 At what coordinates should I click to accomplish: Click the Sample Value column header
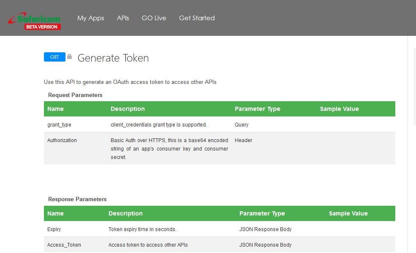click(x=339, y=108)
